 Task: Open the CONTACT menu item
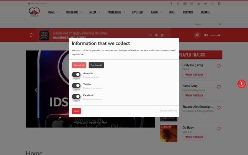point(188,12)
